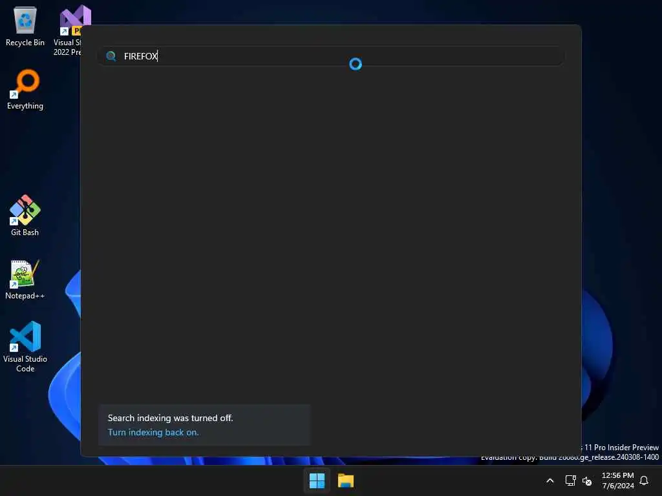Open the clock showing 12:56 PM
The image size is (662, 496).
617,480
